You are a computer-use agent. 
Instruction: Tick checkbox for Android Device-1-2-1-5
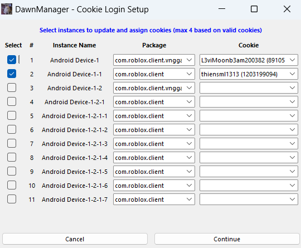point(12,171)
